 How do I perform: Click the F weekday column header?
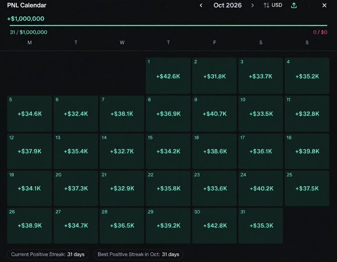[215, 43]
